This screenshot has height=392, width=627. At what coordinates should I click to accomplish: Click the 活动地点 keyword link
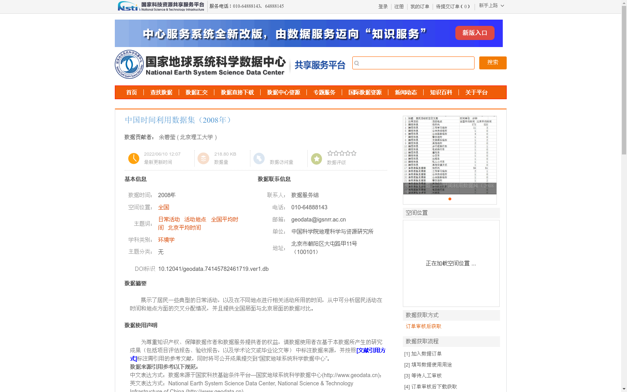tap(195, 220)
